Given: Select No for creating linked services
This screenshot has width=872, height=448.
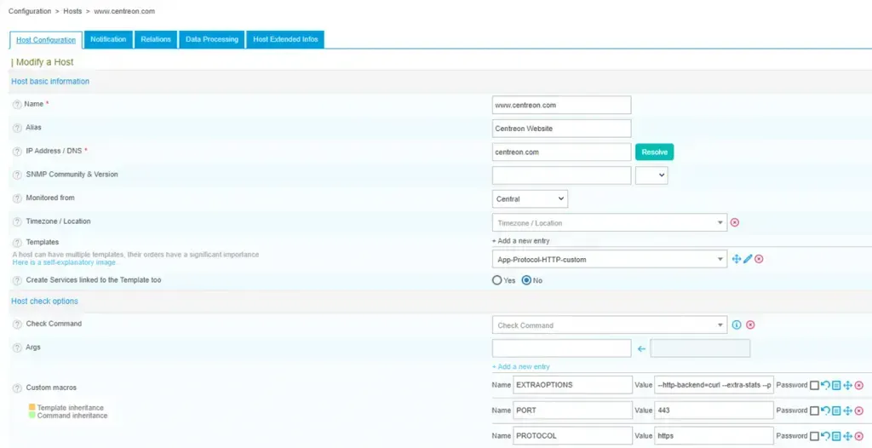Looking at the screenshot, I should [526, 280].
